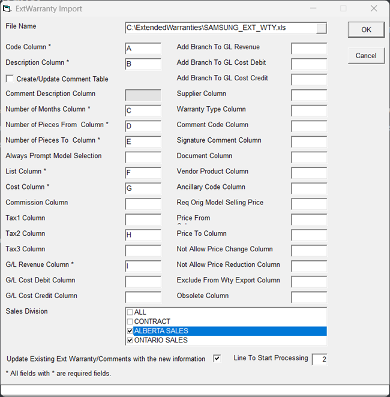
Task: Check the ALL sales division box
Action: [130, 312]
